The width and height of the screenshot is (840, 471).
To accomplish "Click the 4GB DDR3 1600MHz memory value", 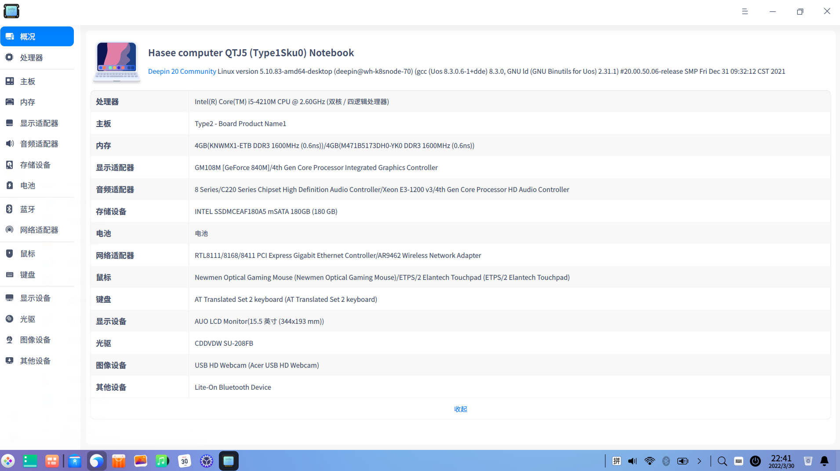I will pyautogui.click(x=335, y=145).
